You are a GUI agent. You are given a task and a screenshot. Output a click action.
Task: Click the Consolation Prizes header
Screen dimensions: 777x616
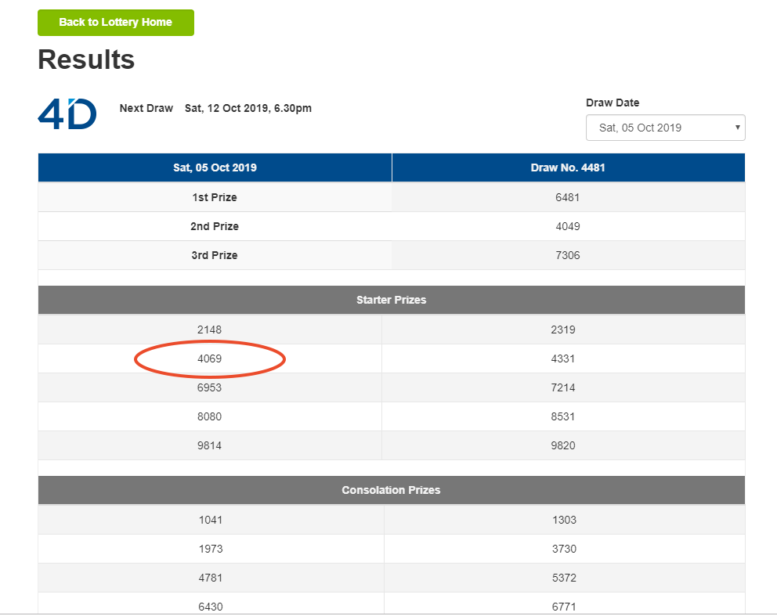[x=391, y=490]
